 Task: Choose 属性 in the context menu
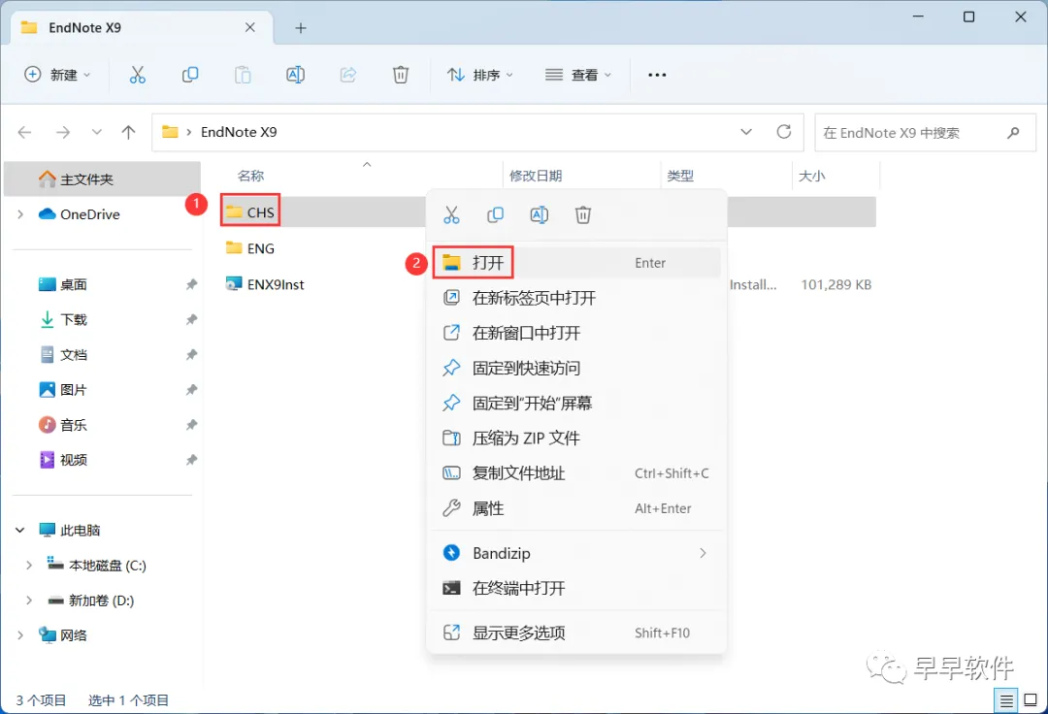576,508
